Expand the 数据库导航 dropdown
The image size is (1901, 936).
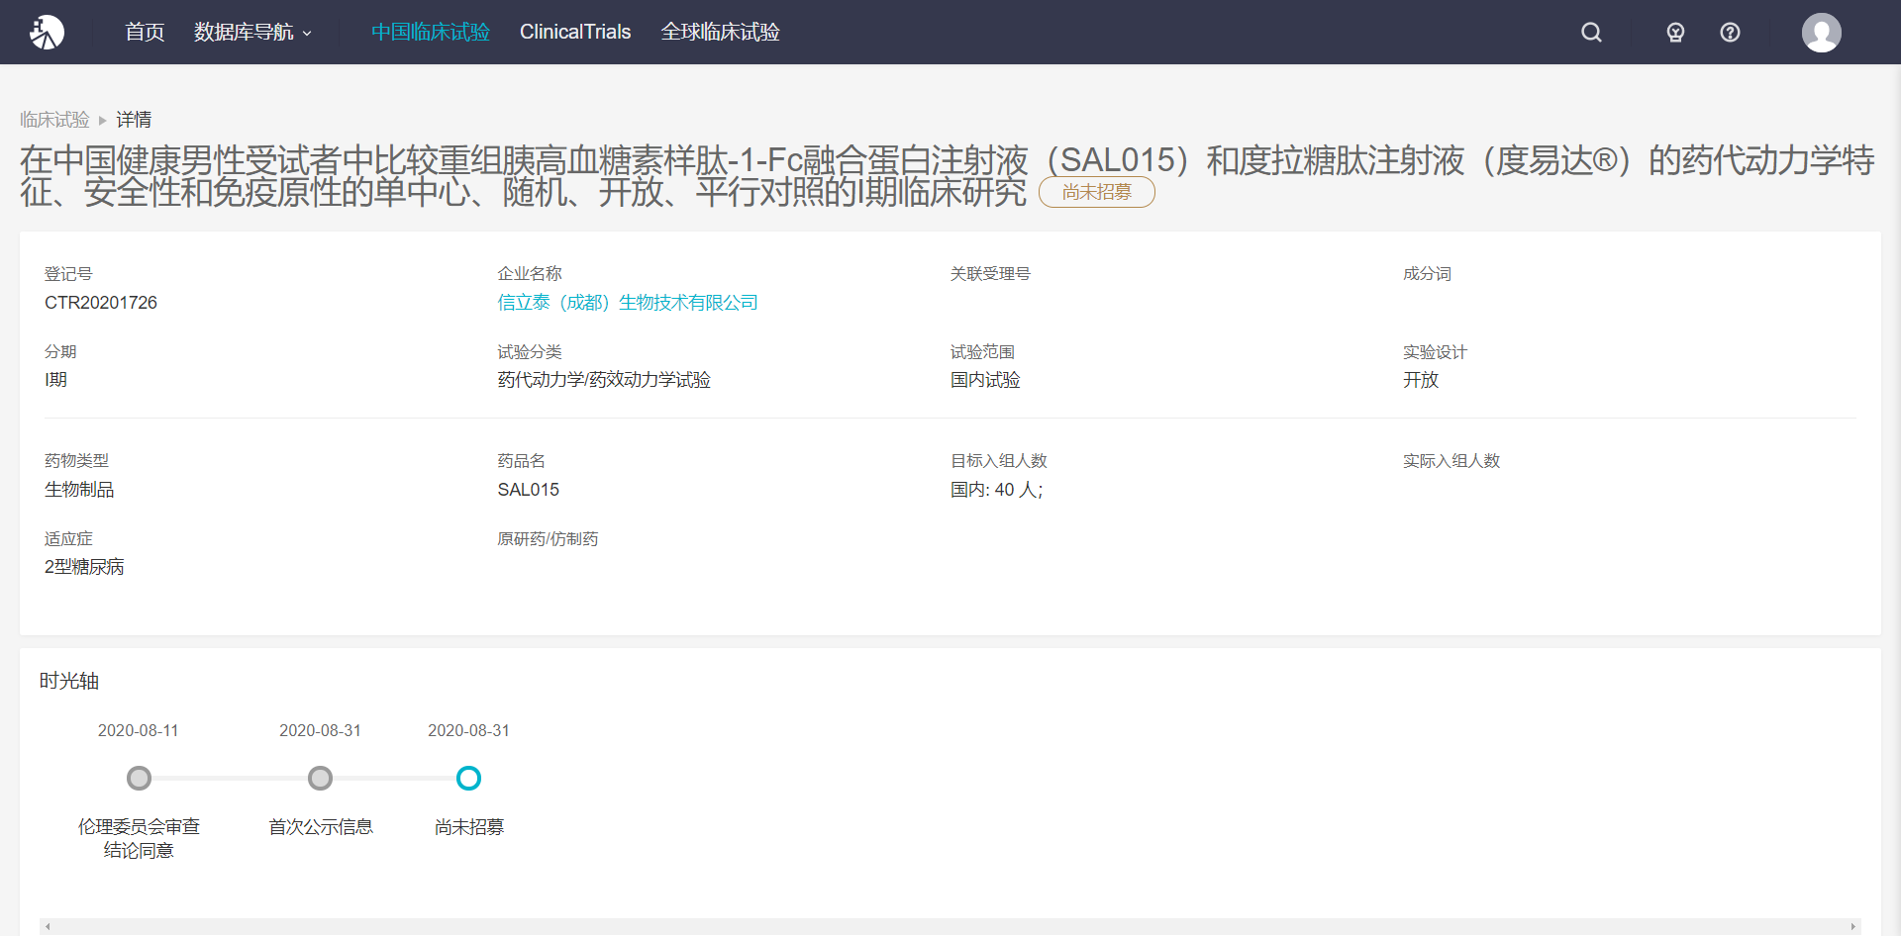pyautogui.click(x=252, y=32)
